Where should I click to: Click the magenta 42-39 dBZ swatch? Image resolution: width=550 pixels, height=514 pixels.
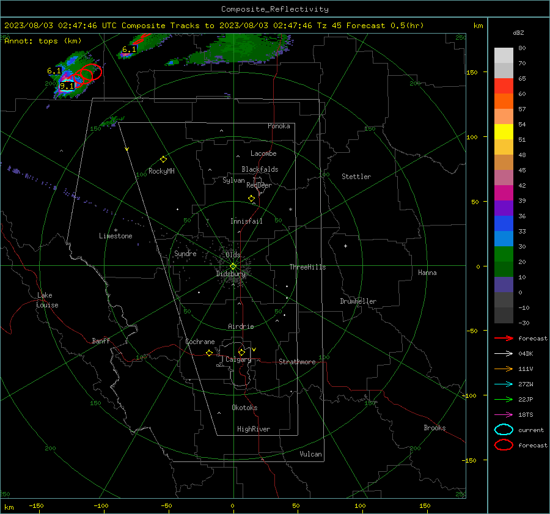(504, 193)
